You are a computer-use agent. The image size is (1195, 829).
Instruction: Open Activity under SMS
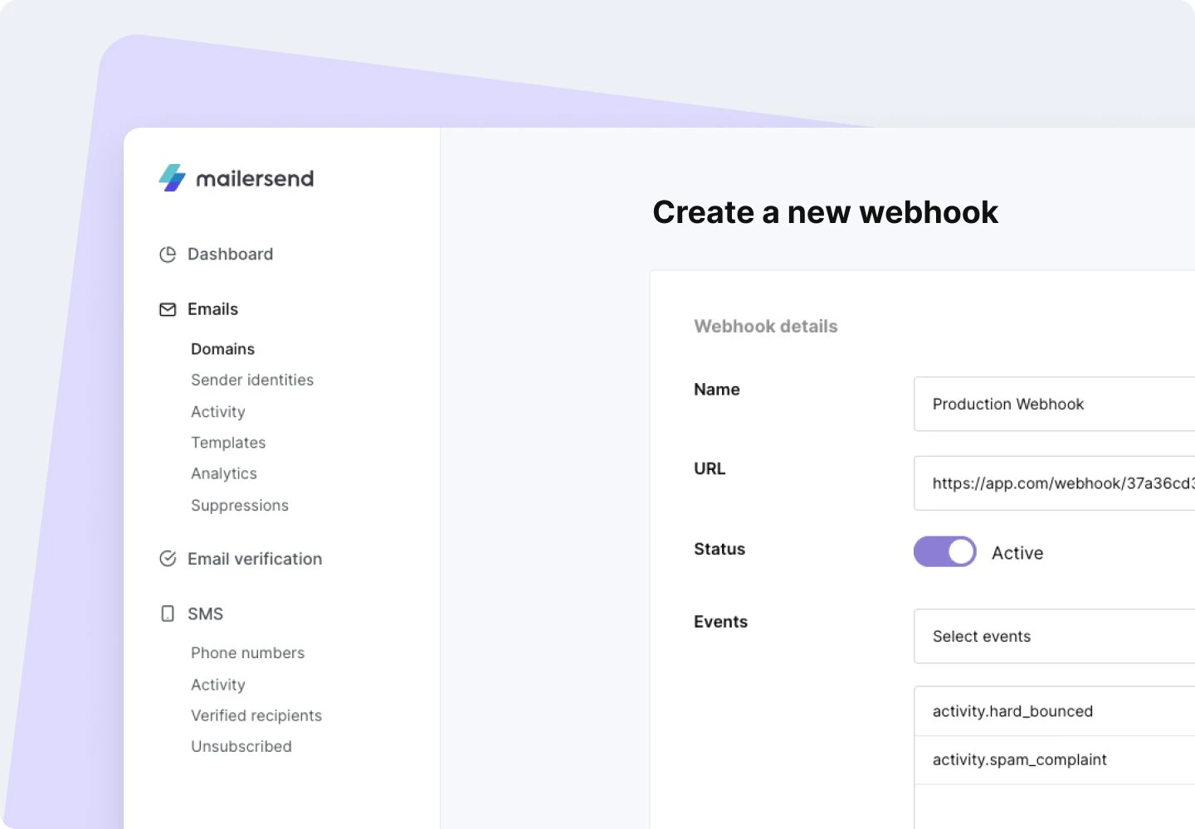coord(218,684)
